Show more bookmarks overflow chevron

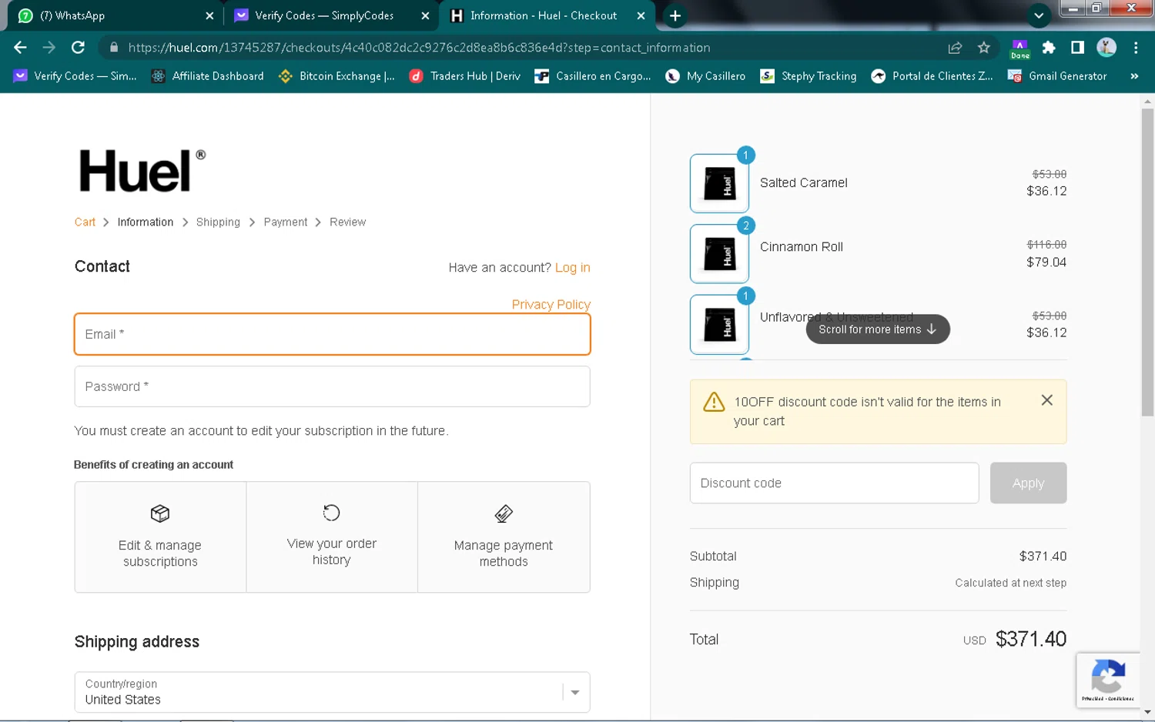1134,76
